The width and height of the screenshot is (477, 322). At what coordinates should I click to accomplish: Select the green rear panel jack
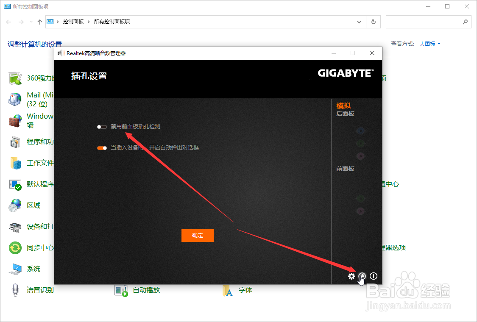click(360, 143)
